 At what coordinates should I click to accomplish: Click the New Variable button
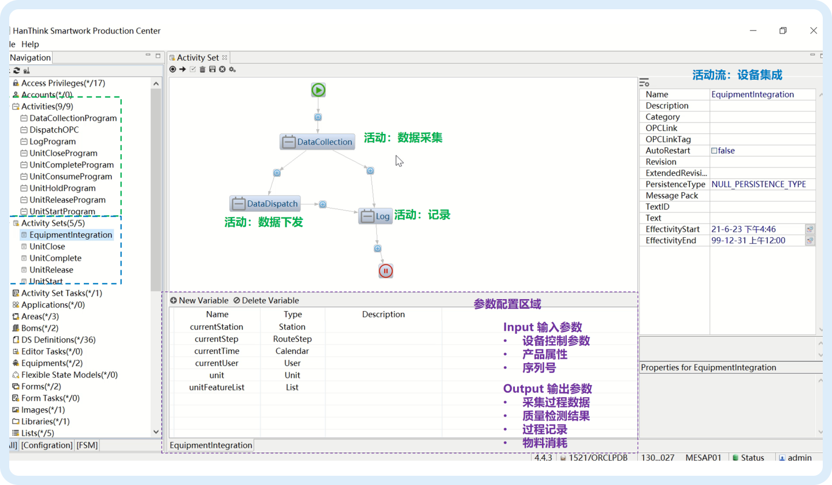[199, 300]
